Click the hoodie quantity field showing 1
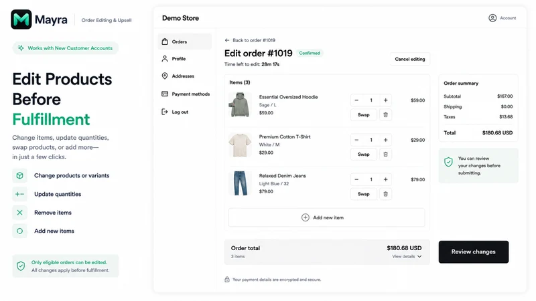Screen dimensions: 536x301 (371, 100)
